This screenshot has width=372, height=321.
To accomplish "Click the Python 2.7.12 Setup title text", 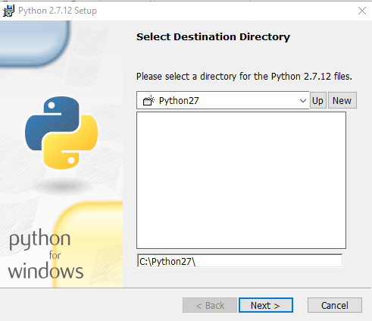I will (x=58, y=11).
